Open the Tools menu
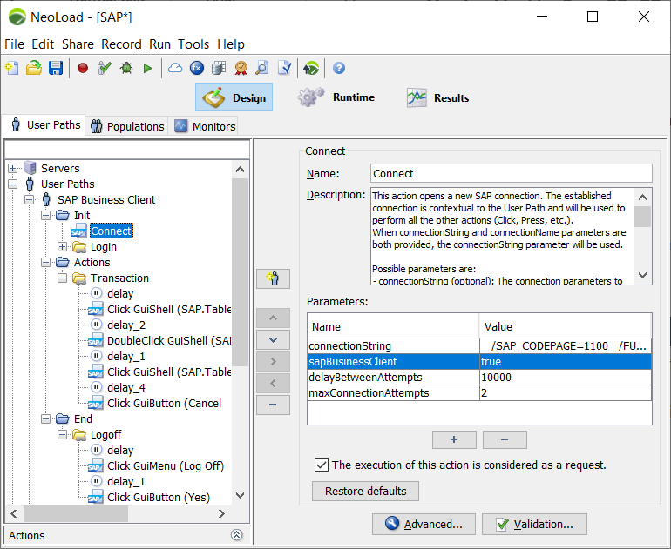 click(193, 44)
